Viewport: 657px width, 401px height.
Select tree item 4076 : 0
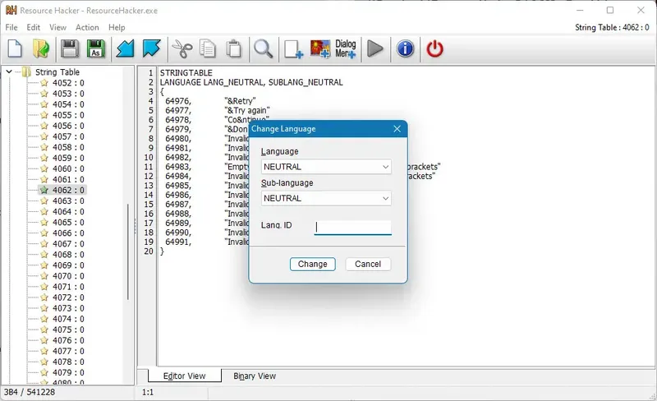pyautogui.click(x=68, y=340)
